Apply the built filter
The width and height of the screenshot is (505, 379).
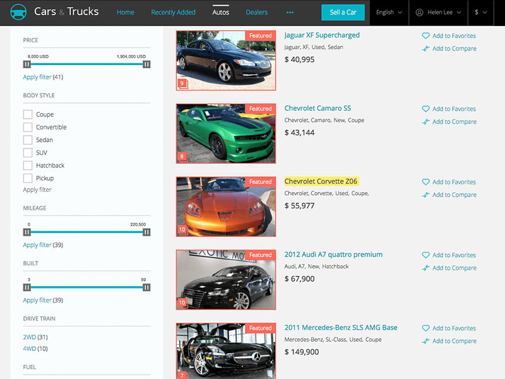(37, 300)
